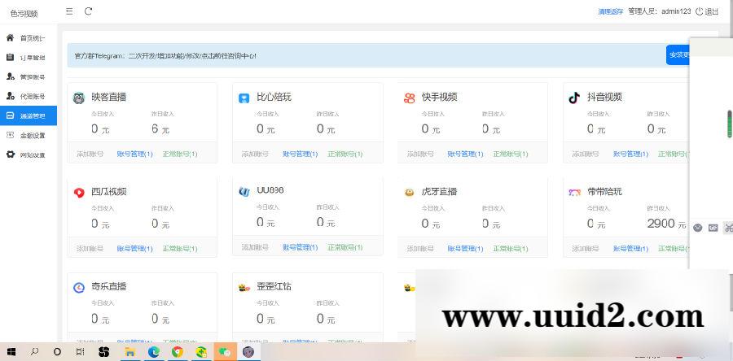Open 账号管理(1) under 映客直播

coord(134,154)
